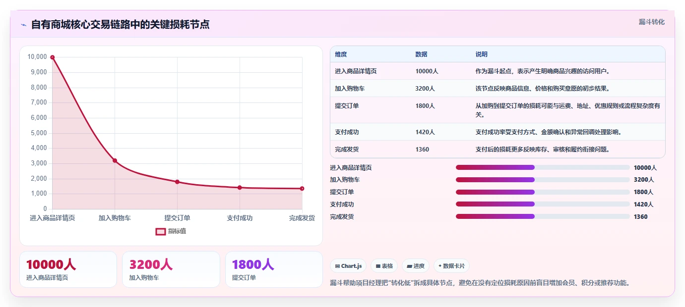
Task: Click the description starting 从加购到提交订单
Action: tap(567, 110)
